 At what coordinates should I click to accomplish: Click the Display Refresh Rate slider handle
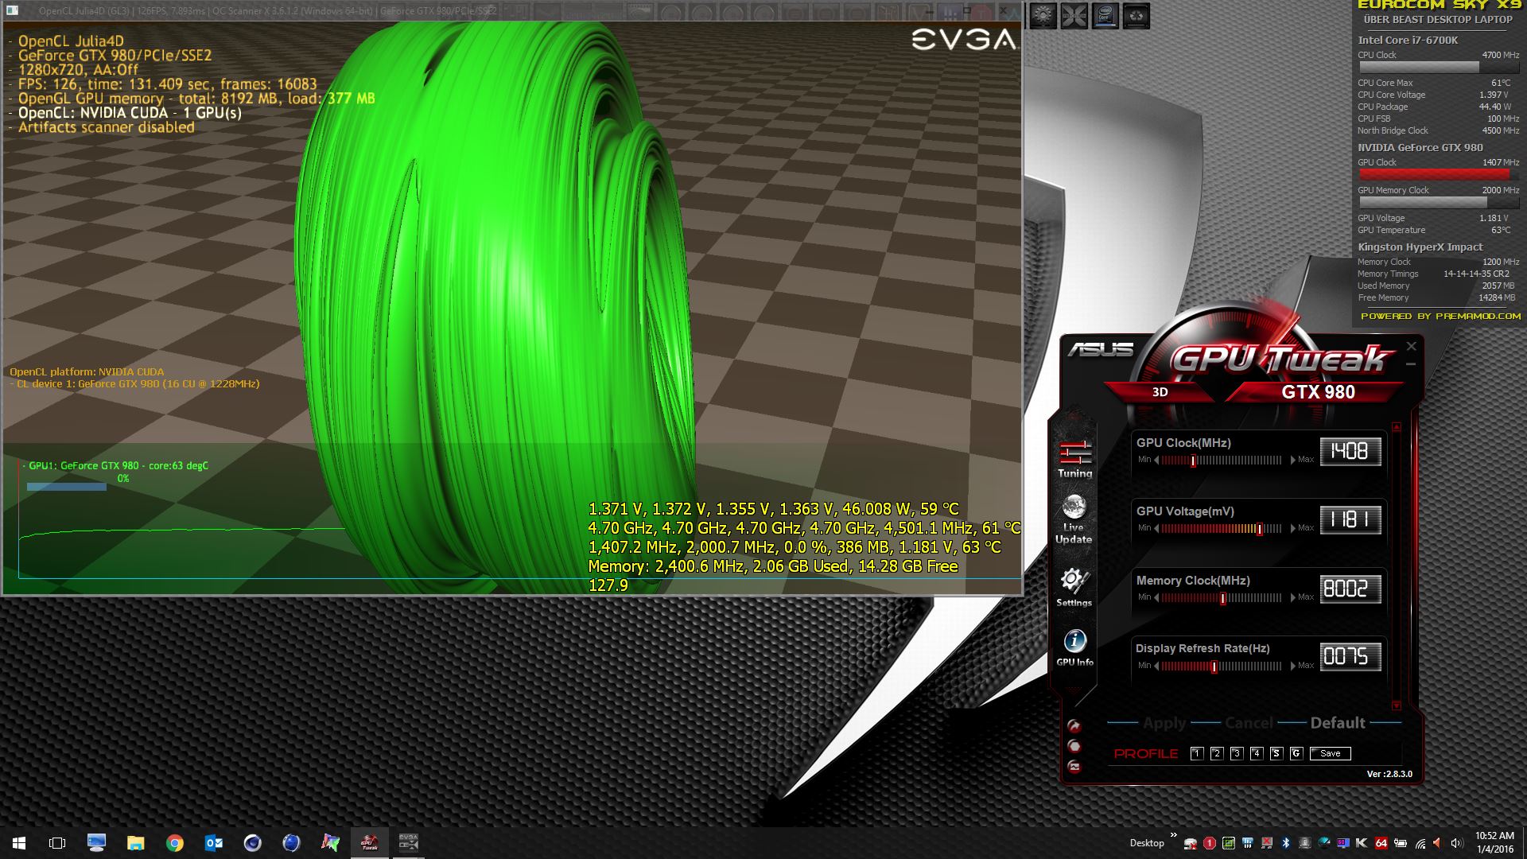[x=1214, y=667]
